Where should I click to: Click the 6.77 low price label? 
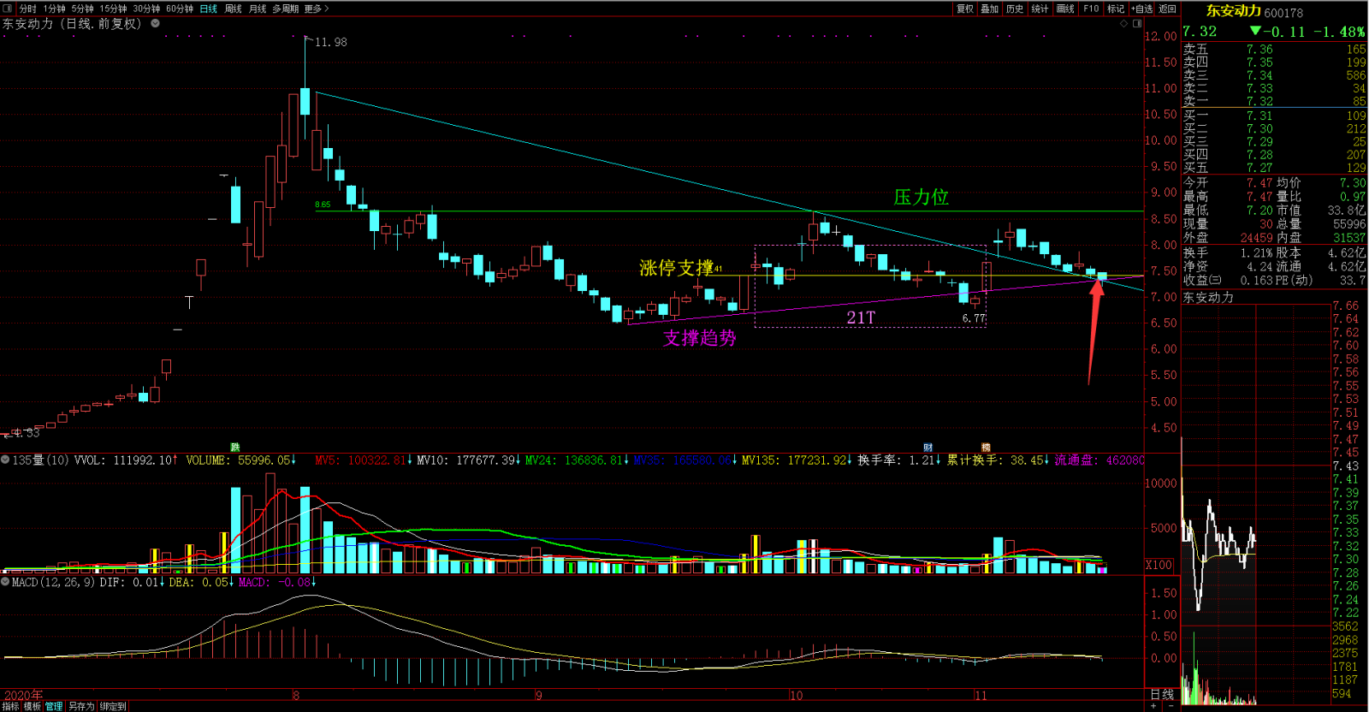974,318
